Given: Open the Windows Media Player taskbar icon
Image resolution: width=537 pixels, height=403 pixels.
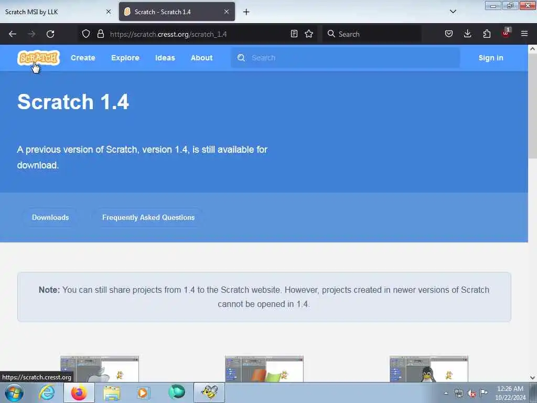Looking at the screenshot, I should (143, 393).
